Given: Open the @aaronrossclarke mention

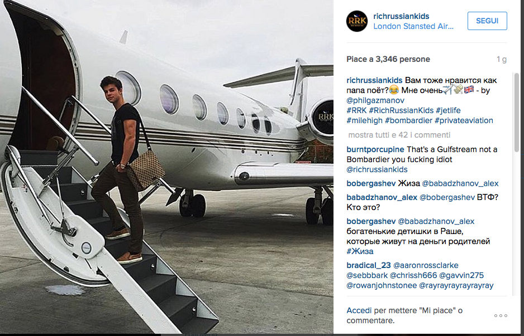Looking at the screenshot, I should [x=426, y=265].
